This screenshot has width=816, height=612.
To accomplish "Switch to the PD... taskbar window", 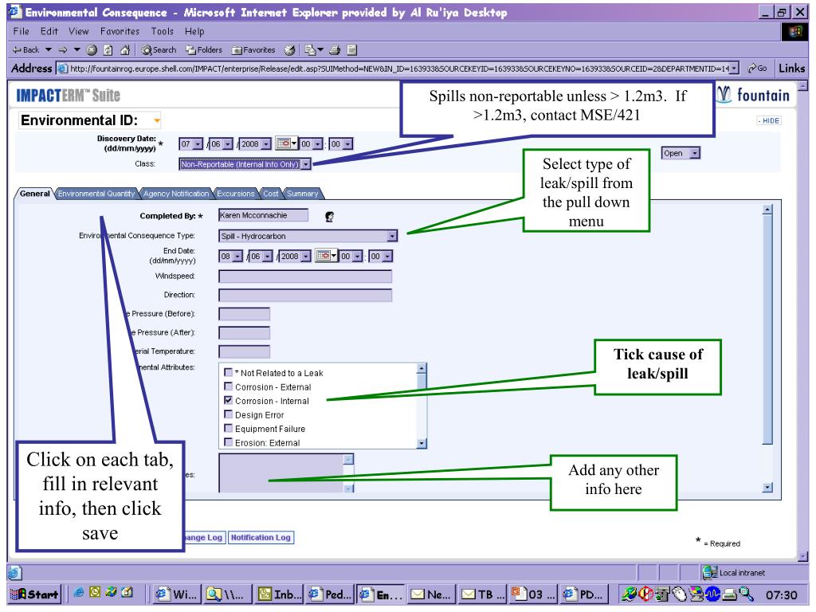I will pyautogui.click(x=583, y=594).
